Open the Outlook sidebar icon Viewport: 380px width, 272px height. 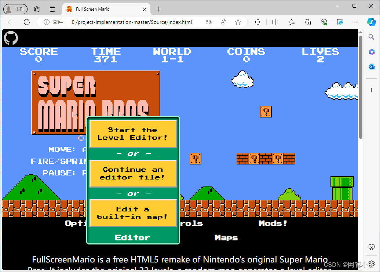(372, 66)
